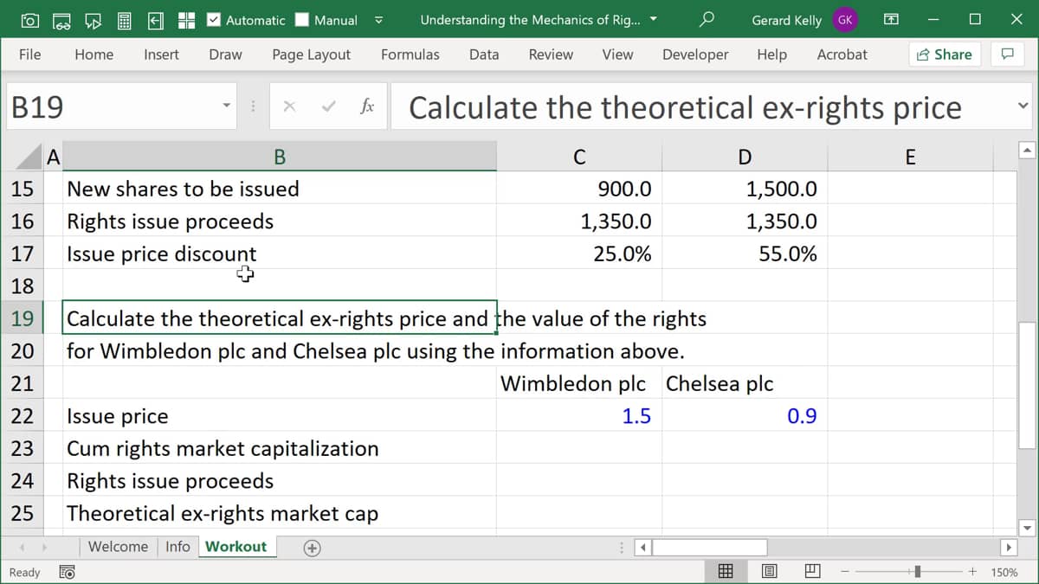
Task: Click the insert function fx icon
Action: 367,106
